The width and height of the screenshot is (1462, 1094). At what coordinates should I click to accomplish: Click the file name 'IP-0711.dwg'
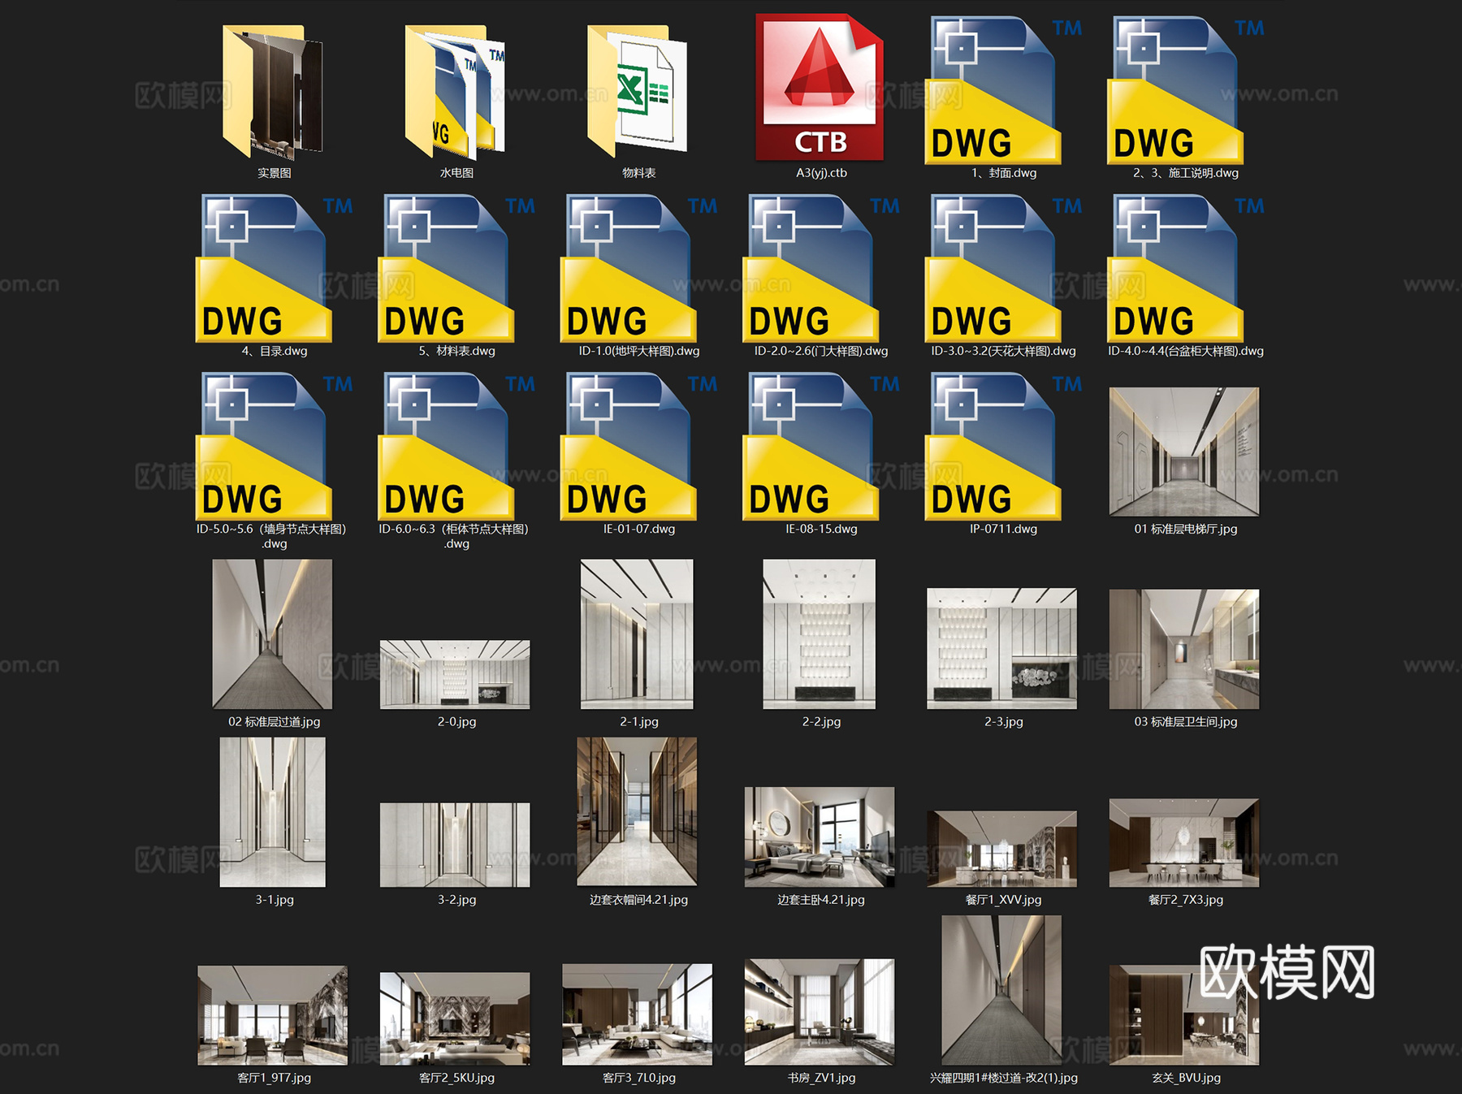coord(1004,529)
